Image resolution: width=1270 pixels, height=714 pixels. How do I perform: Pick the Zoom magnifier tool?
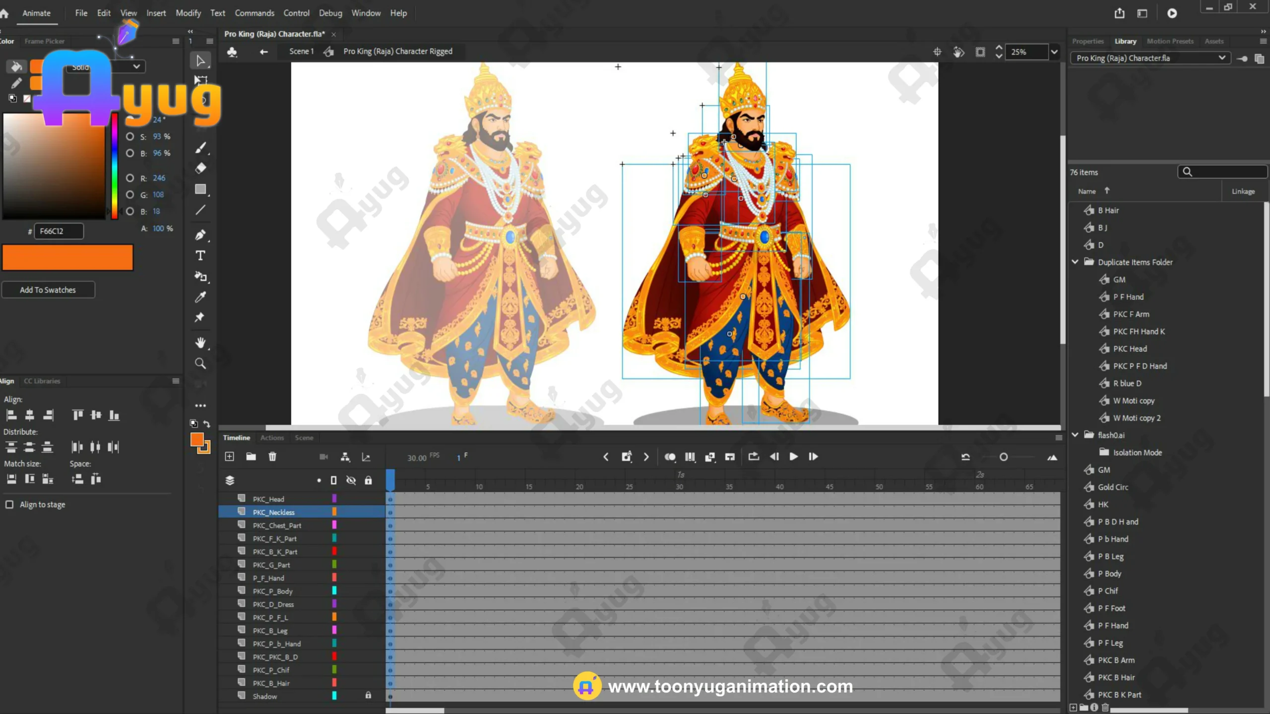click(x=200, y=363)
